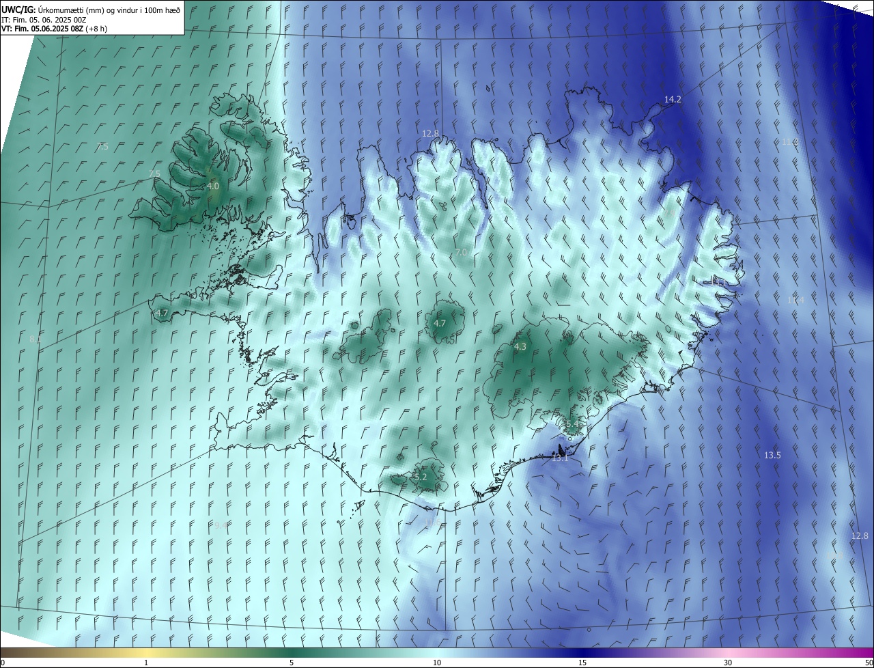Click the 4.3 value on the large glacier
Screen dimensions: 874x668
click(x=520, y=347)
